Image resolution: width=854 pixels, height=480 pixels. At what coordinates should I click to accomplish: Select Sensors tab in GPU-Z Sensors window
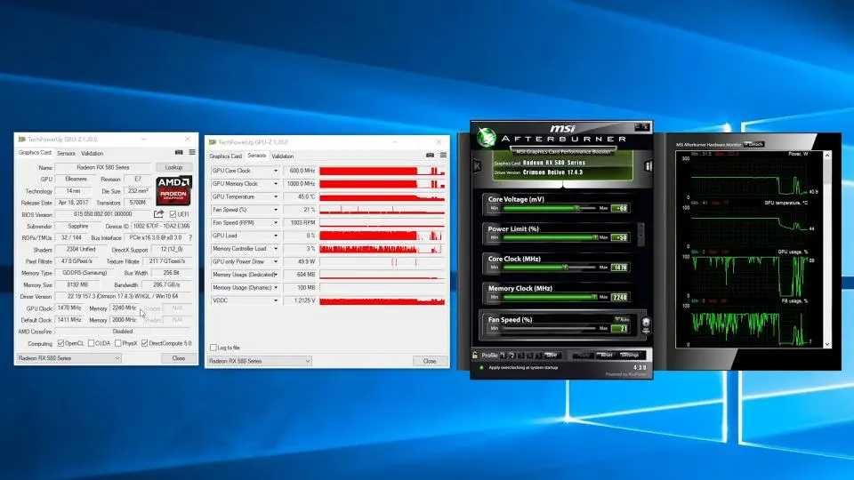[256, 156]
